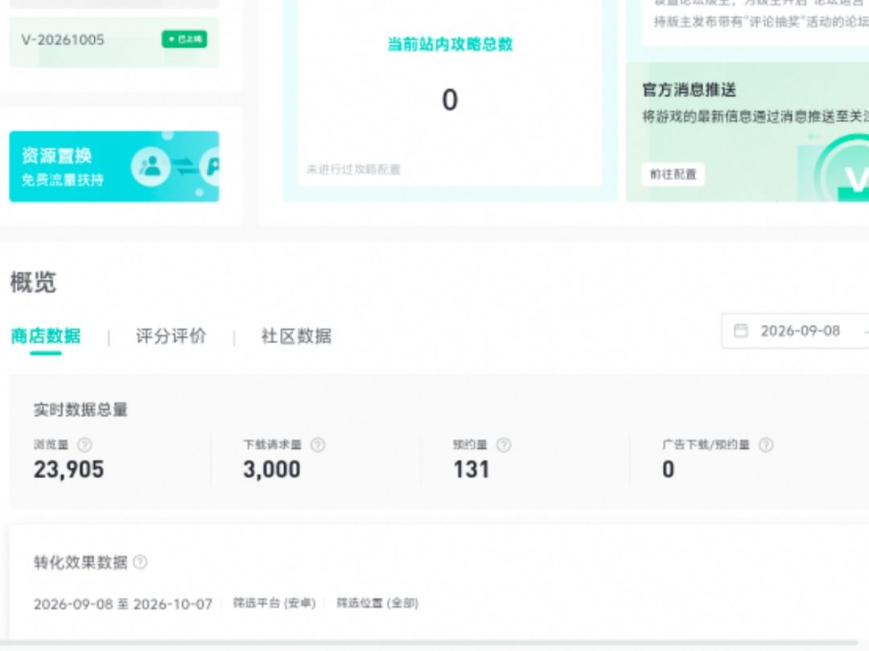Click the 当前站内攻略总数 heading

[450, 44]
